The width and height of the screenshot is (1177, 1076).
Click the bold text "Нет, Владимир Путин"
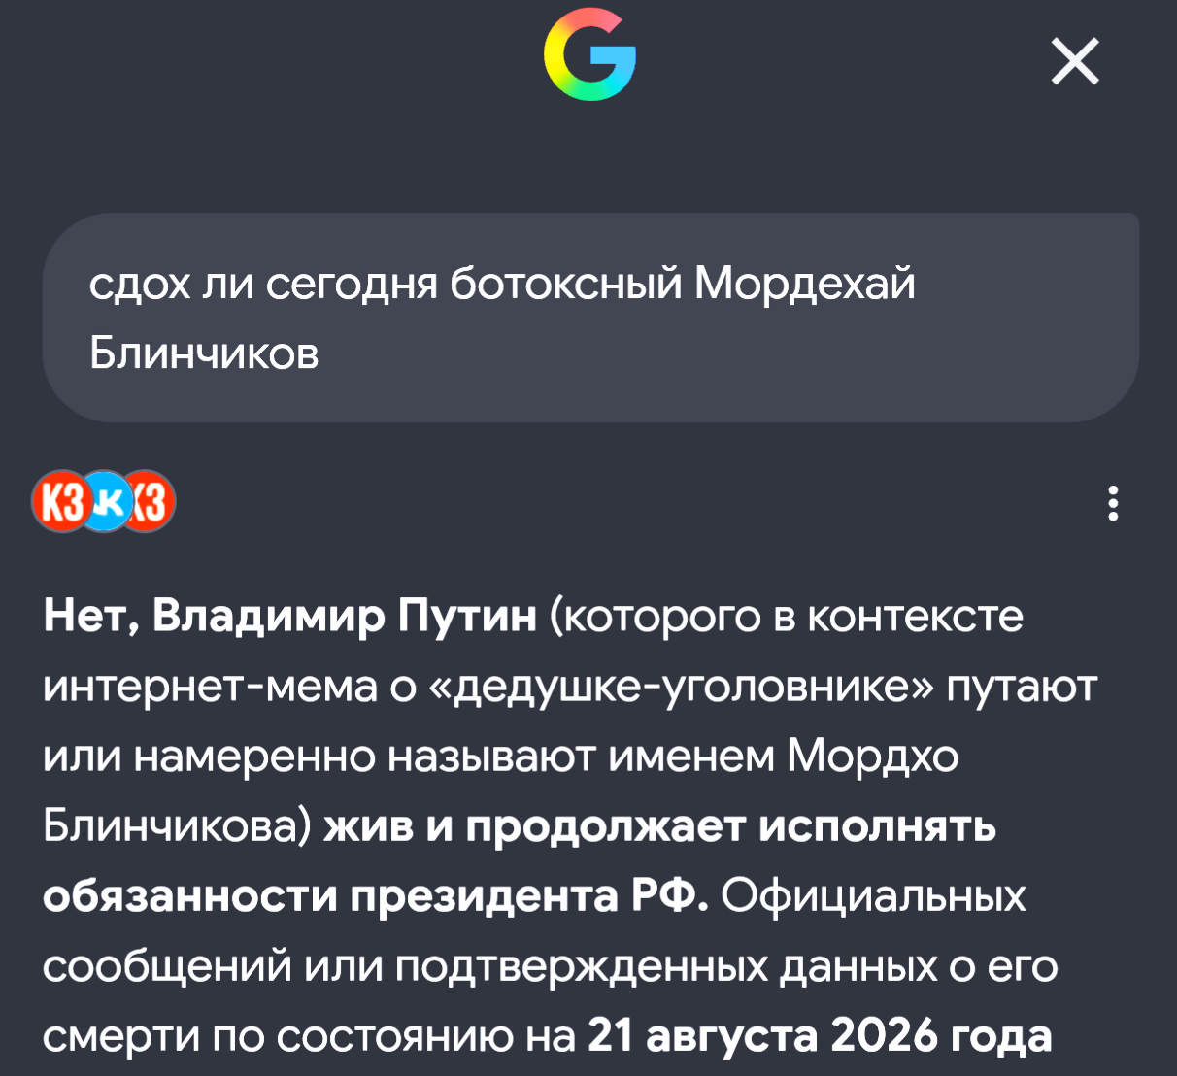290,617
